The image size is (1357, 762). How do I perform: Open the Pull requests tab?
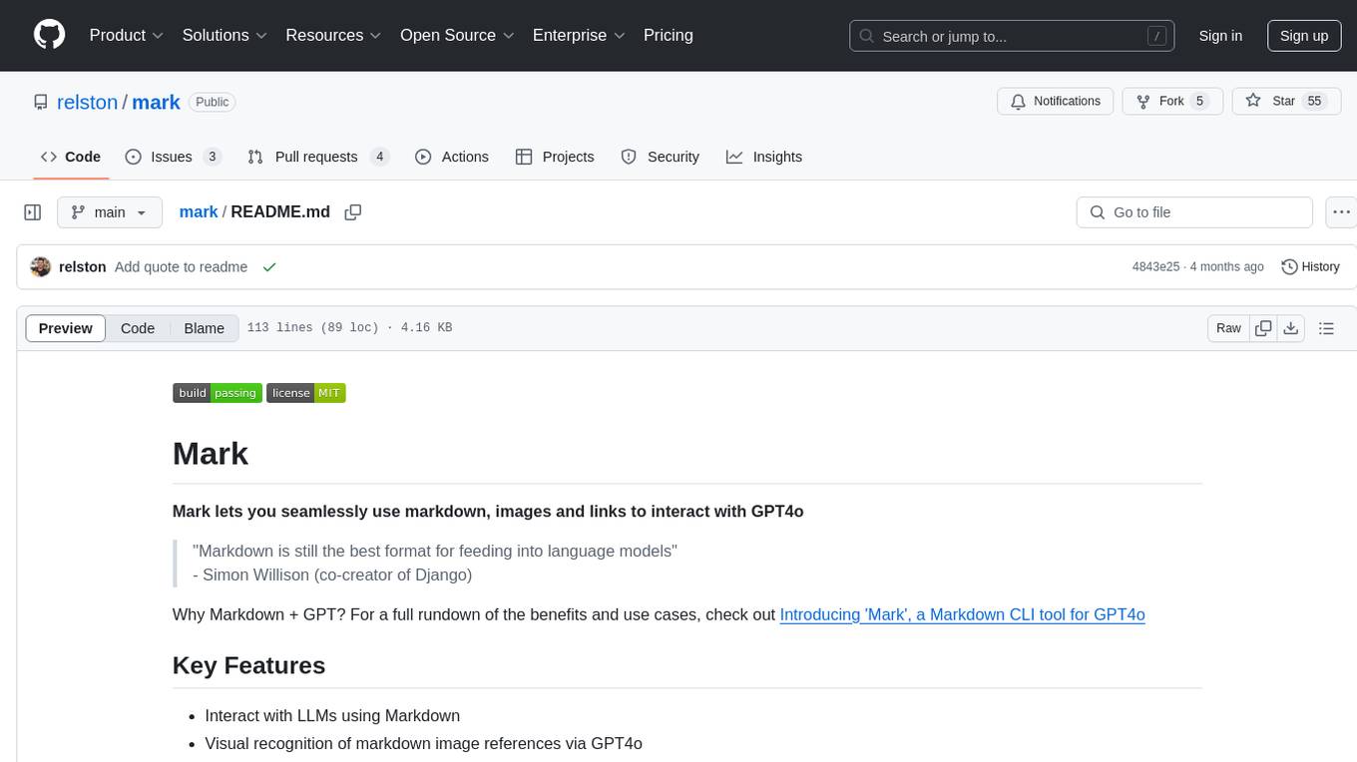318,157
